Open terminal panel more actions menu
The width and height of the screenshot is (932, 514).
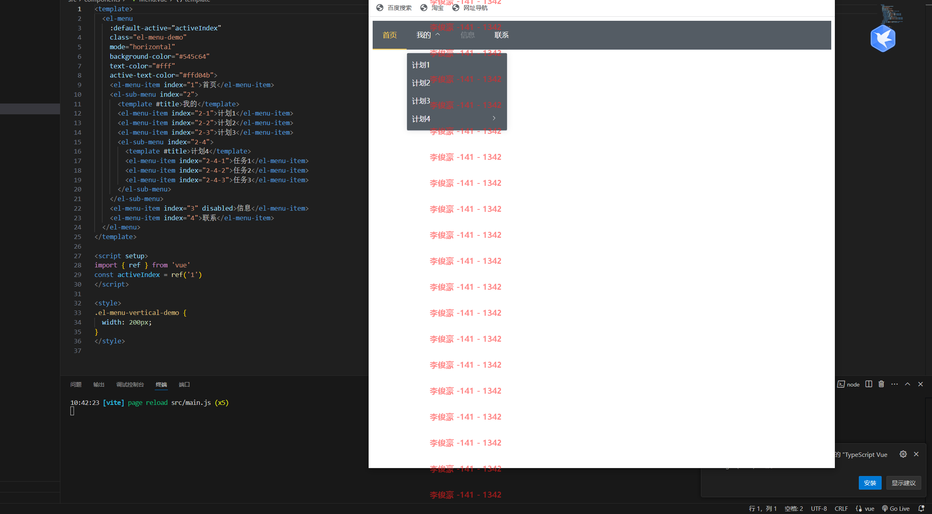coord(894,384)
